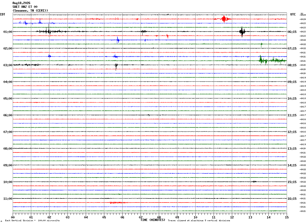Select the 15 minute tick label

coord(287,217)
